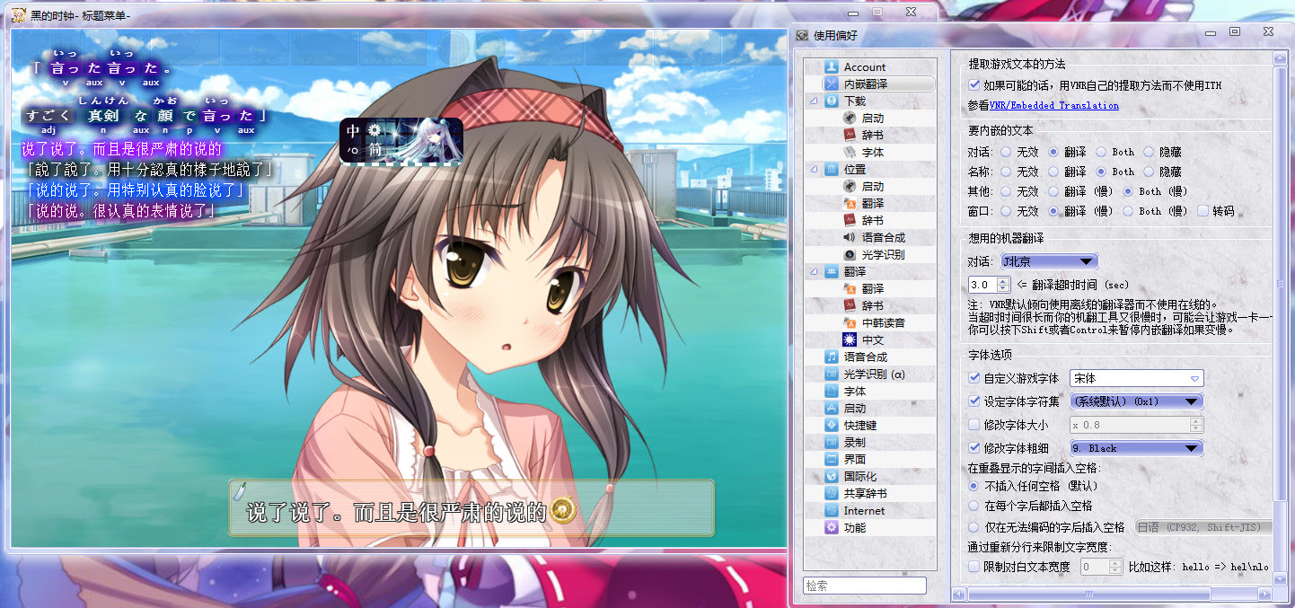
Task: Click gear icon on floating game widget
Action: pyautogui.click(x=374, y=131)
